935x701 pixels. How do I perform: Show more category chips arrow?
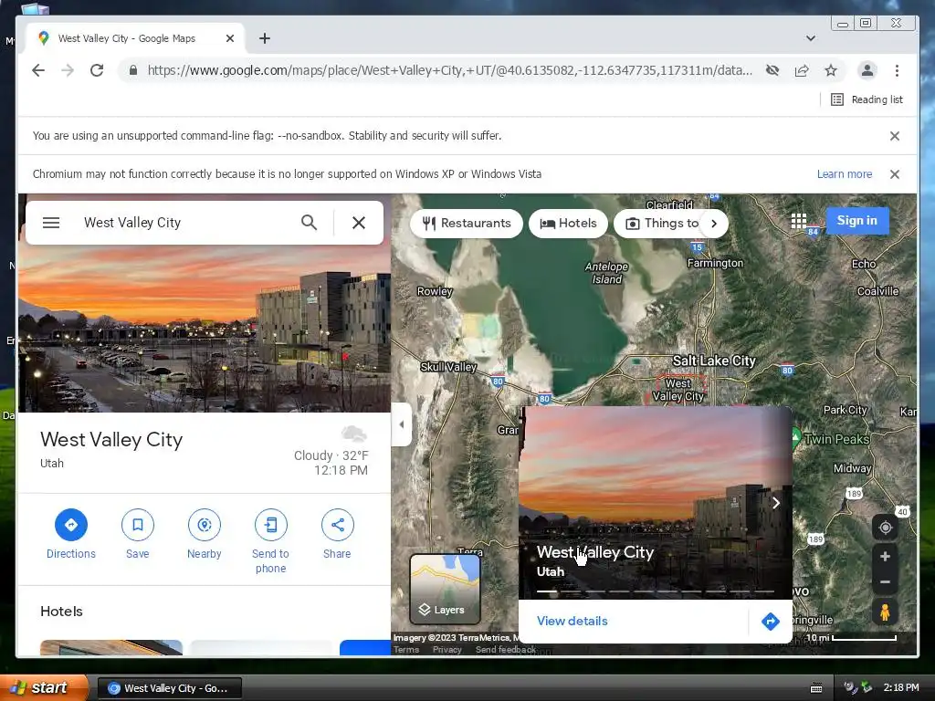[x=714, y=224]
